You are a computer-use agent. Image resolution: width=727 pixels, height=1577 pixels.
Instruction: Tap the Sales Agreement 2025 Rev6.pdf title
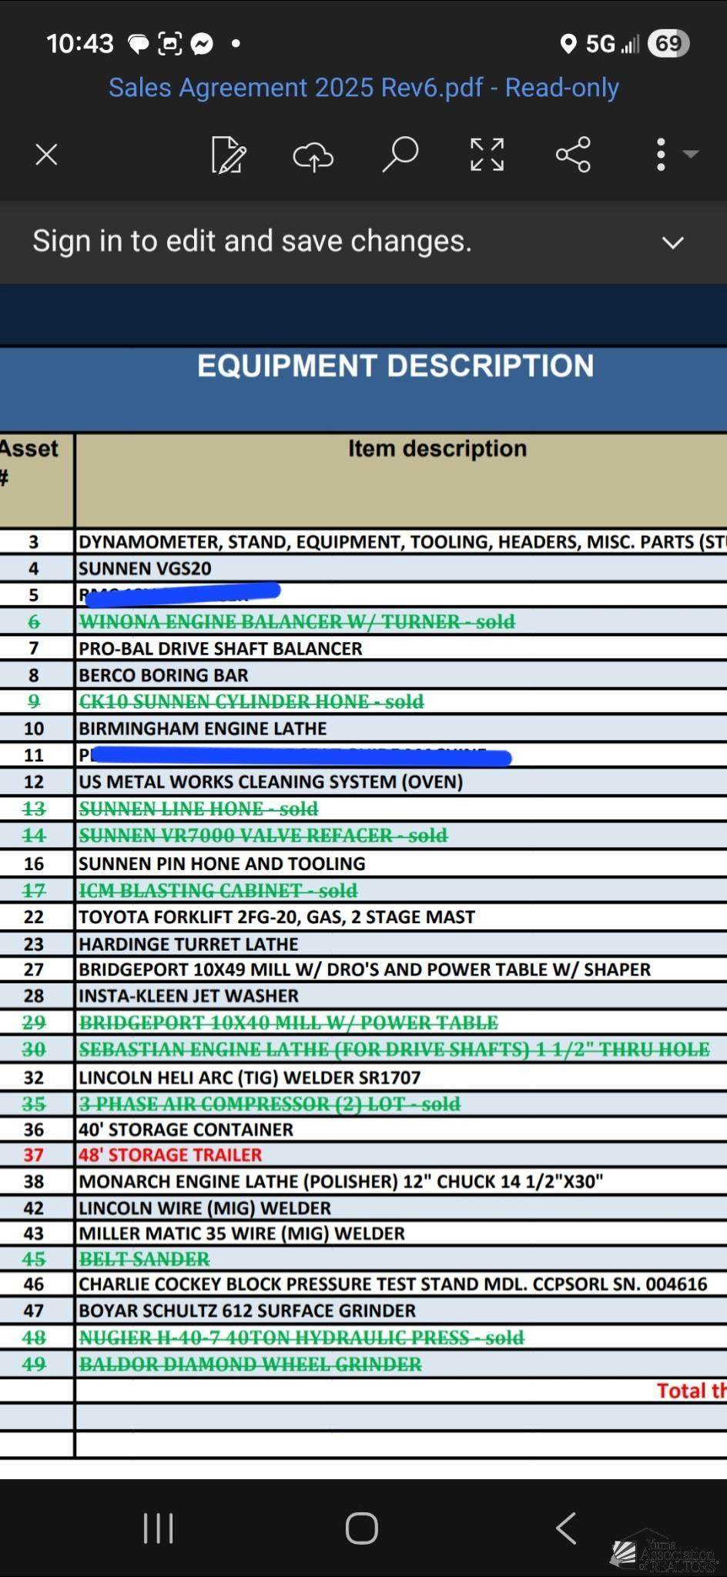[x=363, y=88]
